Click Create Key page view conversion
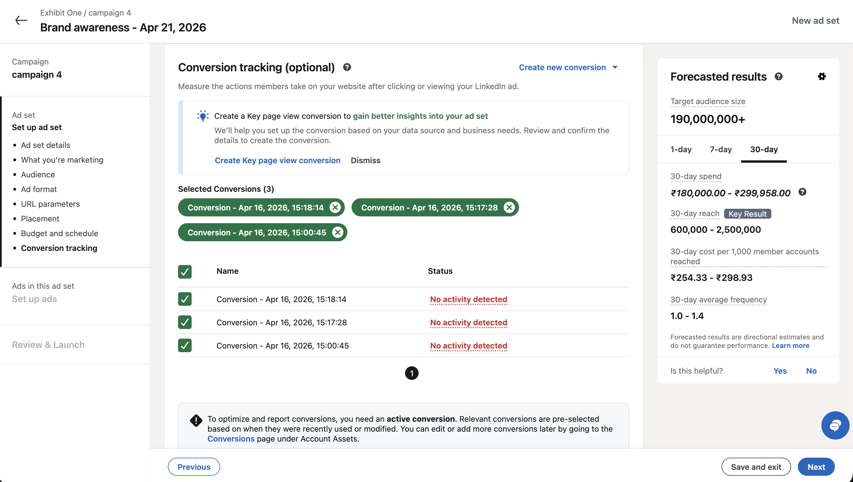This screenshot has height=482, width=853. tap(278, 160)
